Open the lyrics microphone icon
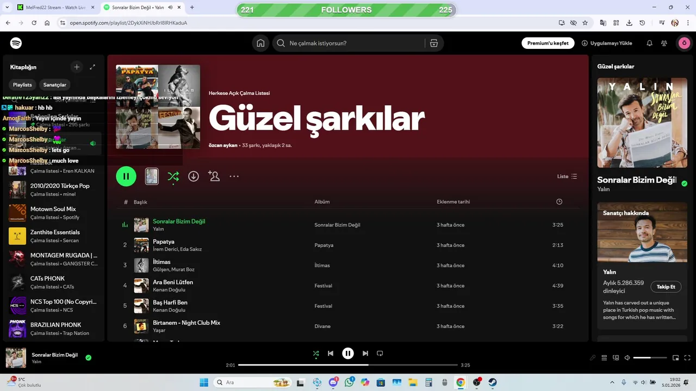The image size is (696, 391). tap(593, 358)
